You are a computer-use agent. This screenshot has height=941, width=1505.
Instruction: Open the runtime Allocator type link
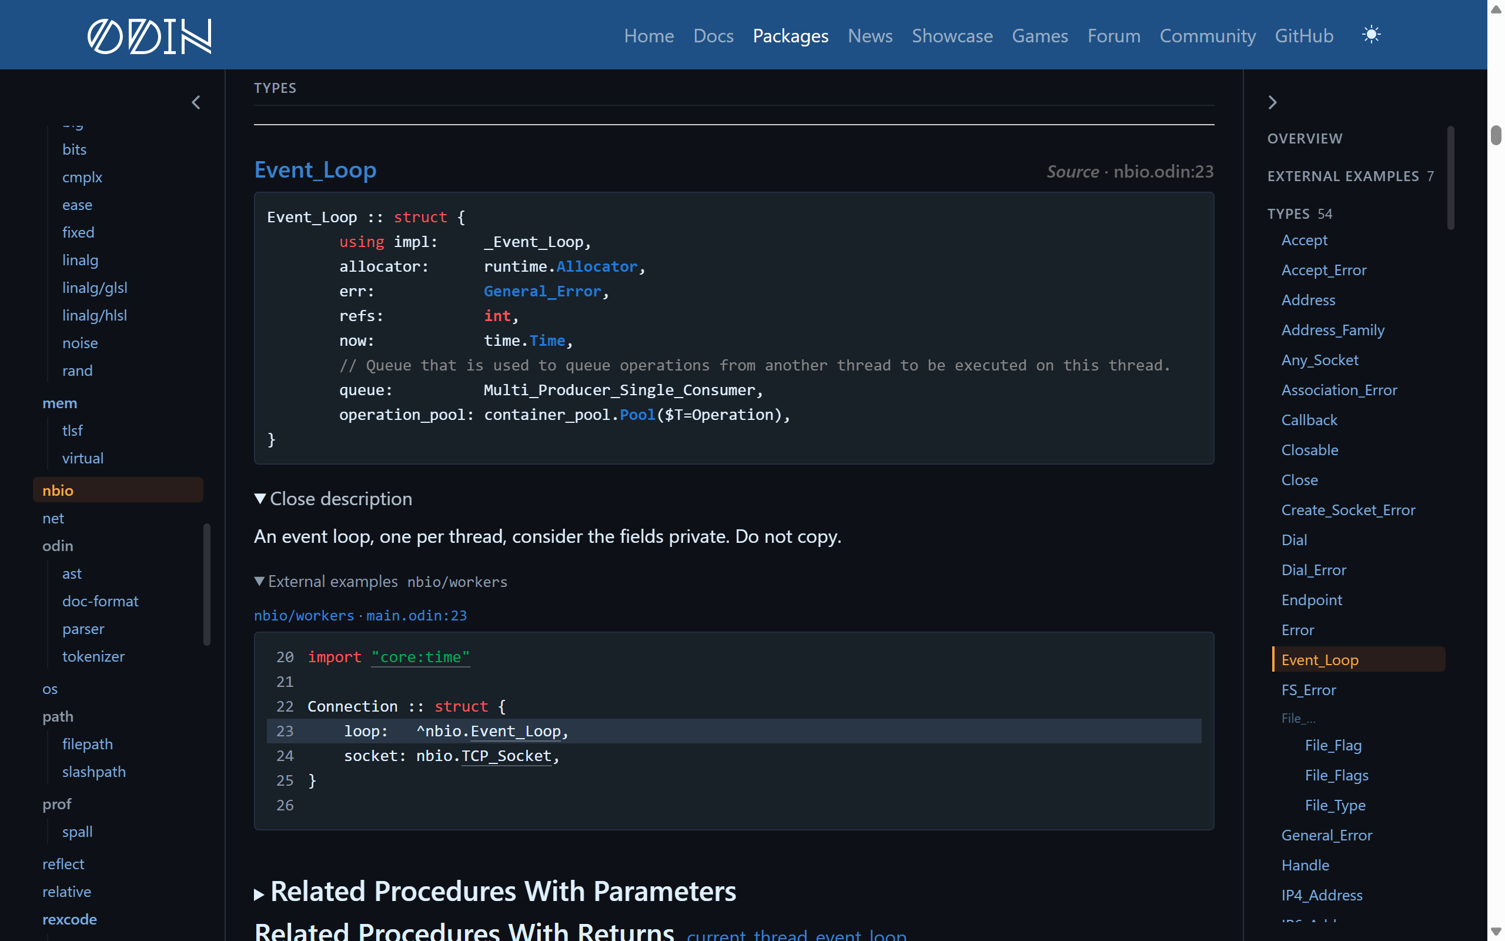point(596,266)
